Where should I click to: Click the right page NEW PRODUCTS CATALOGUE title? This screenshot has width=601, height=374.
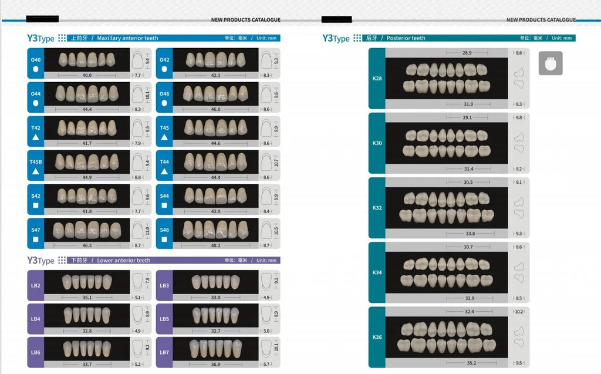pos(541,19)
